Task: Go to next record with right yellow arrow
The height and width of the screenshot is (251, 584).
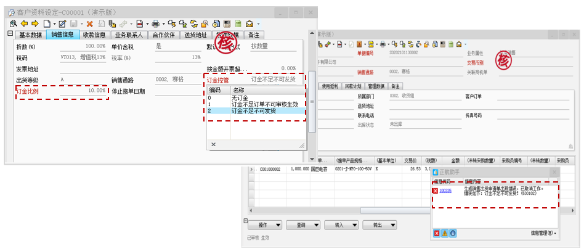Action: tap(35, 24)
